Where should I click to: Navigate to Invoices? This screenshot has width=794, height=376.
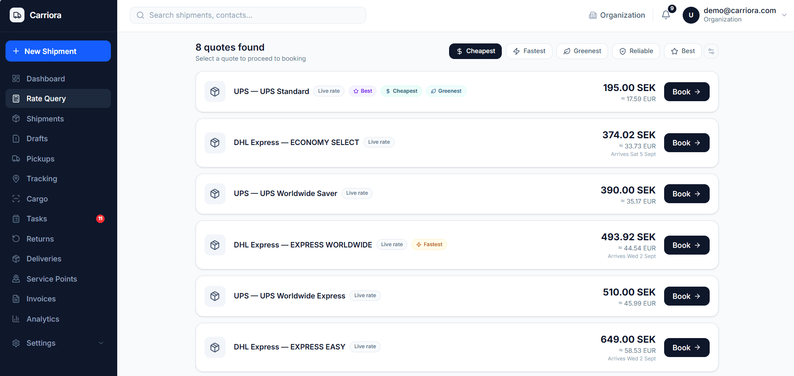pos(58,299)
